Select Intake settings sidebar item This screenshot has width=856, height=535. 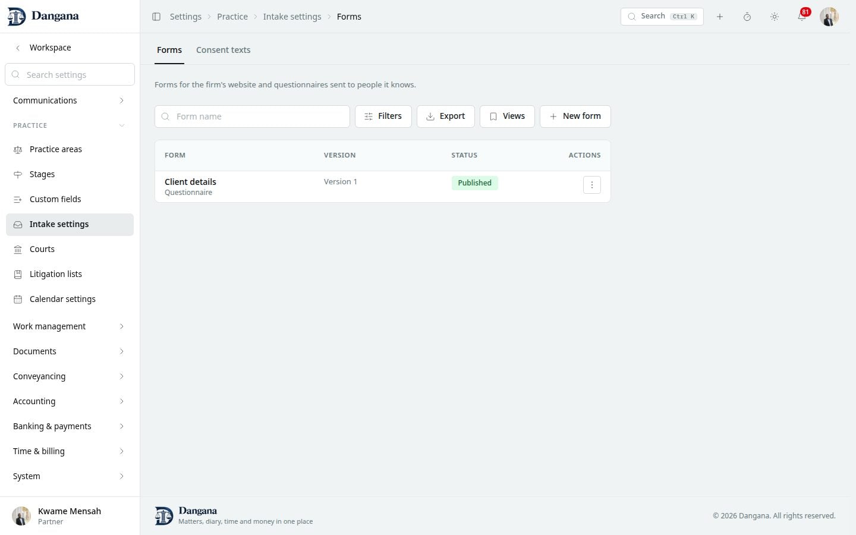click(70, 224)
